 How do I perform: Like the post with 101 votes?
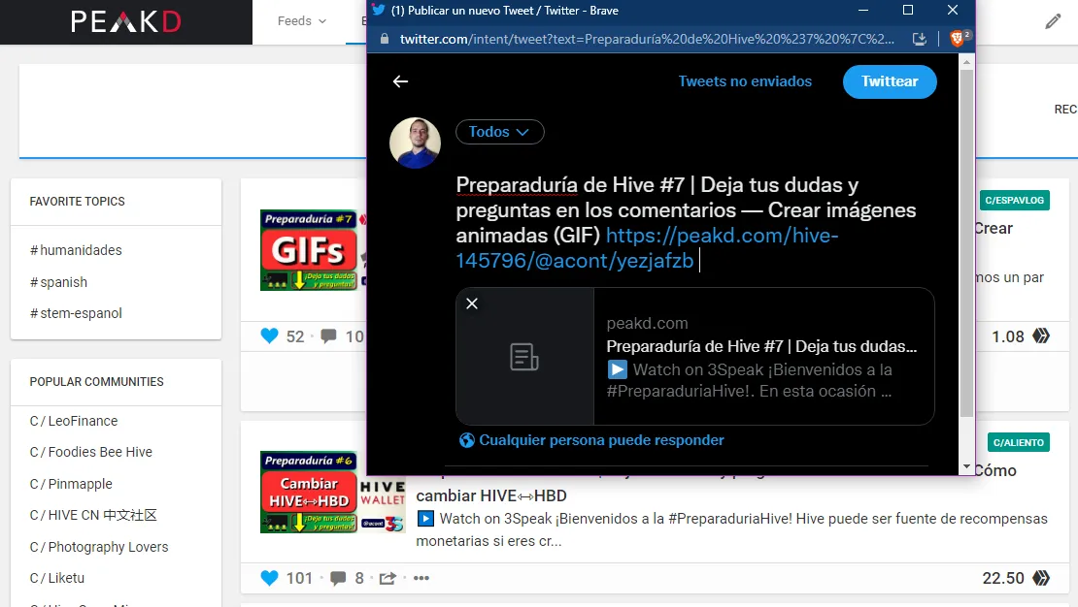click(270, 578)
